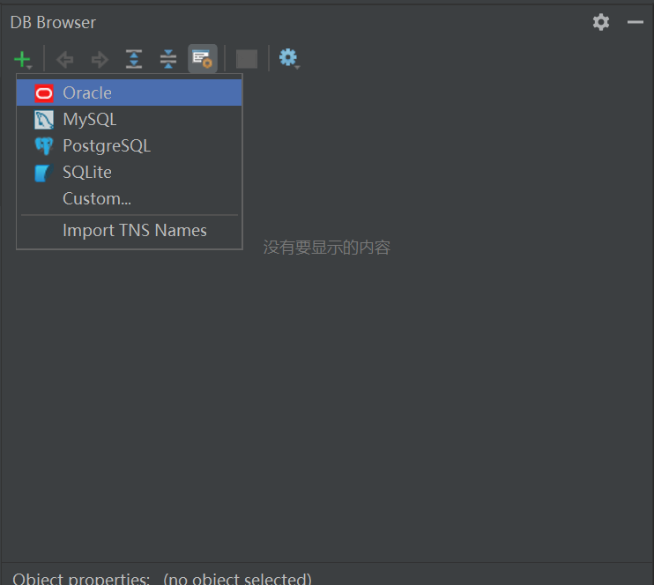Click the forward navigation arrow
654x585 pixels.
coord(100,59)
